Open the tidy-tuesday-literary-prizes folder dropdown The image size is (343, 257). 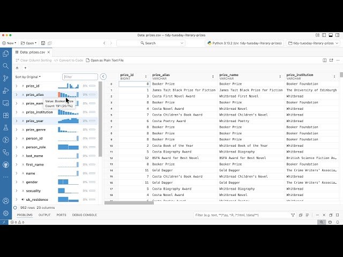pos(313,43)
